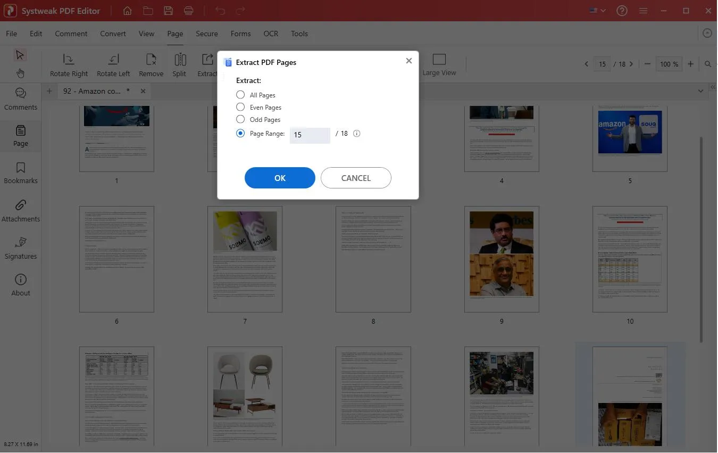Open the Convert menu
The width and height of the screenshot is (718, 453).
tap(113, 34)
